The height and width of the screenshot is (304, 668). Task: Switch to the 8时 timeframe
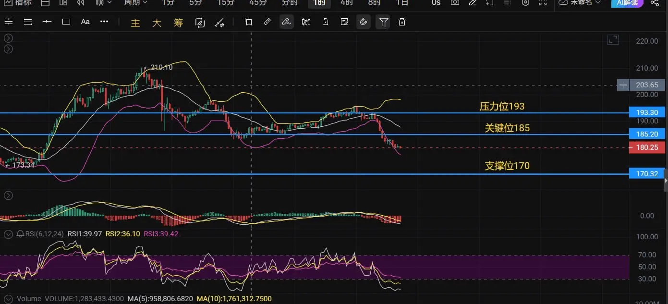coord(374,2)
